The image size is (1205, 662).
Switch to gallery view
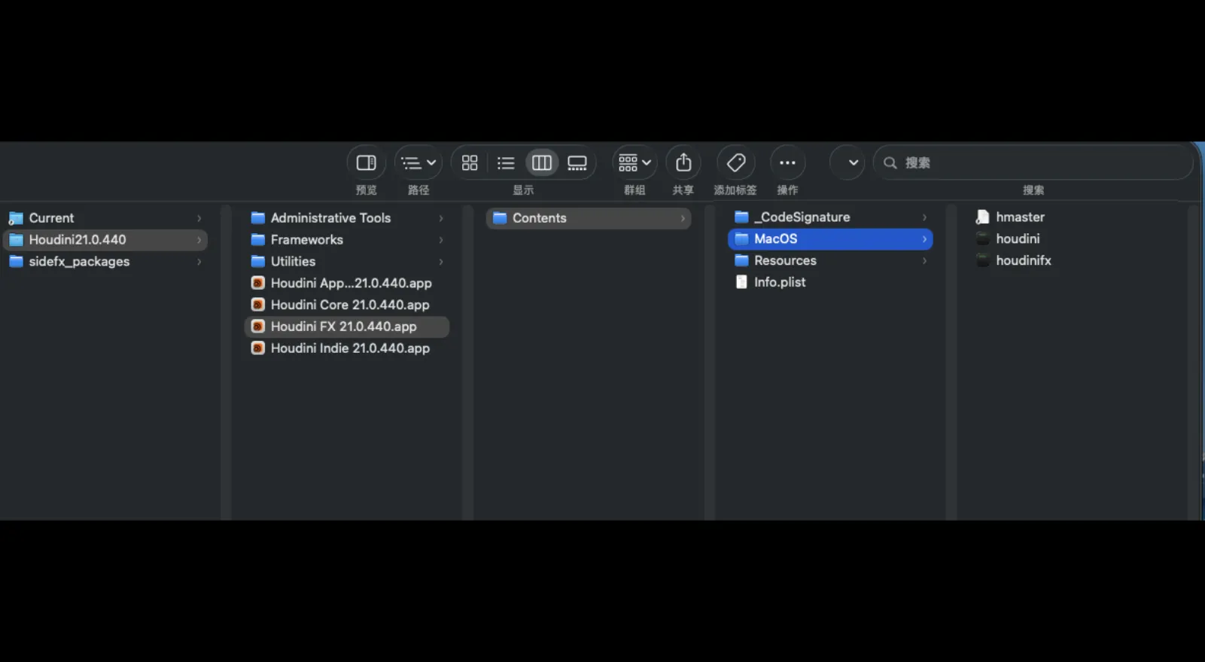(577, 163)
